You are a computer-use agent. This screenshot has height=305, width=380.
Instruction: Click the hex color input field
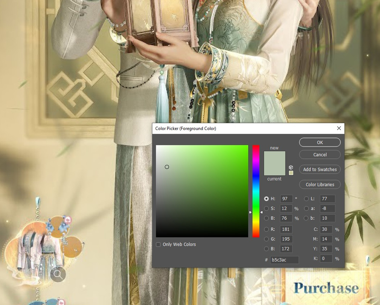tap(285, 260)
